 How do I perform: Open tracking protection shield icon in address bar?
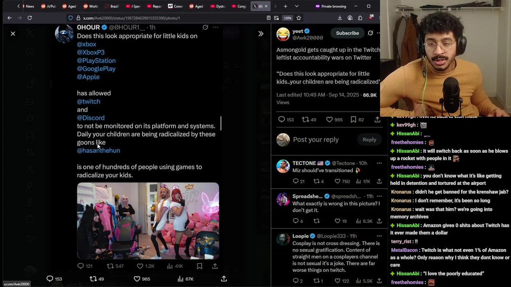tap(71, 18)
